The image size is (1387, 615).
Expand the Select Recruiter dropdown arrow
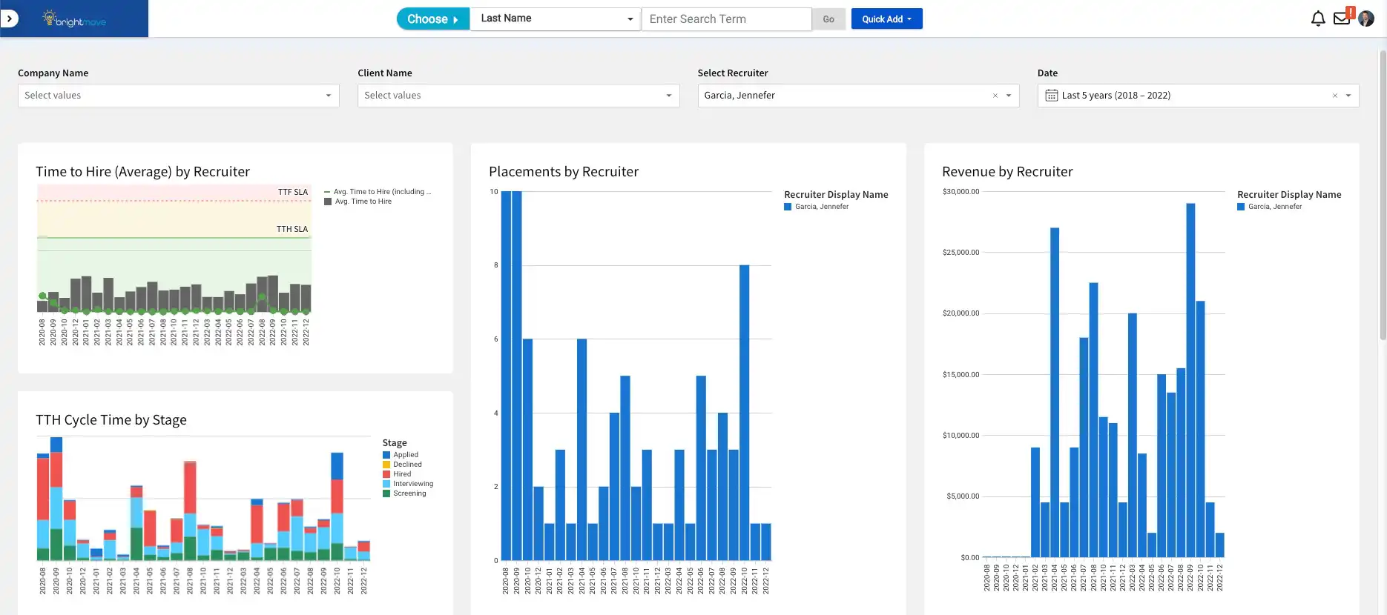click(1009, 96)
